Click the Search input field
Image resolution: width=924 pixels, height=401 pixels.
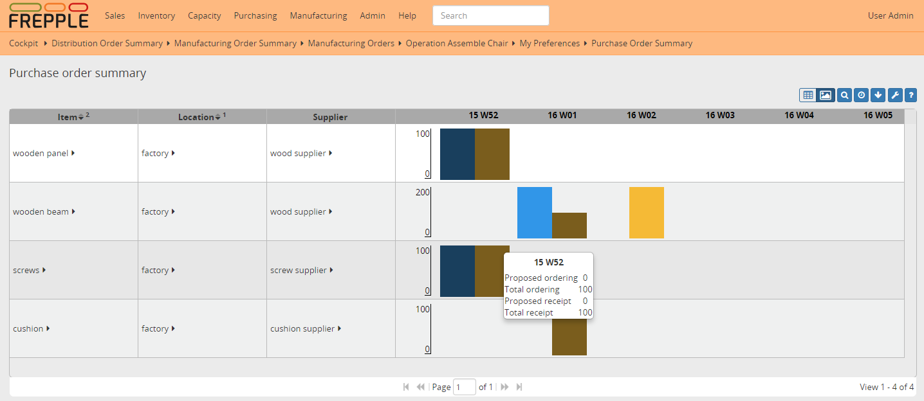490,15
